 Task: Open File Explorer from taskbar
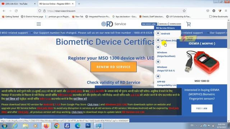(x=26, y=126)
